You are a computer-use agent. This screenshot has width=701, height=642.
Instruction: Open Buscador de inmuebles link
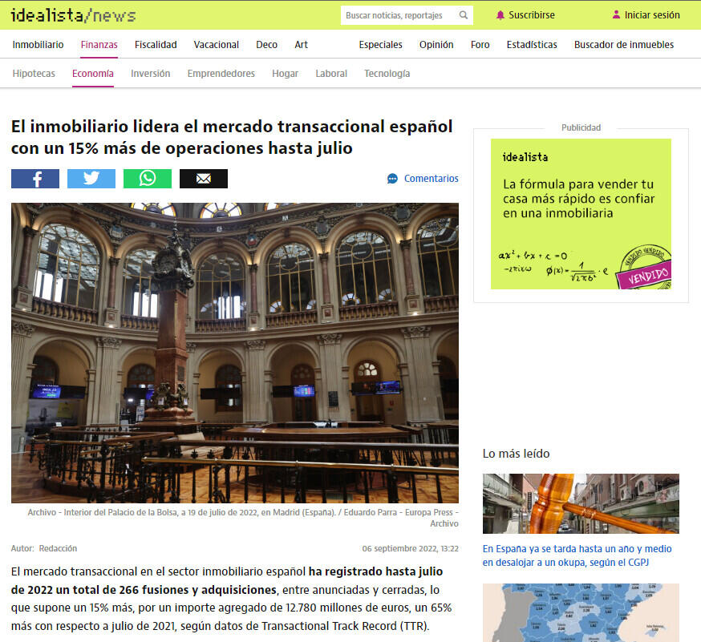(x=623, y=45)
